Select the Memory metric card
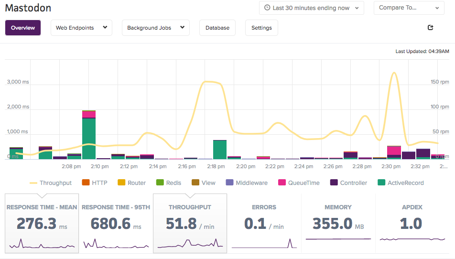Viewport: 455px width, 259px height. point(338,223)
